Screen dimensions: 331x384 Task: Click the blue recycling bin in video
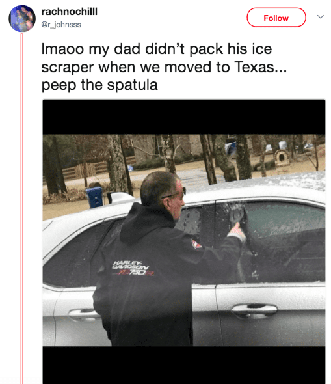click(94, 197)
